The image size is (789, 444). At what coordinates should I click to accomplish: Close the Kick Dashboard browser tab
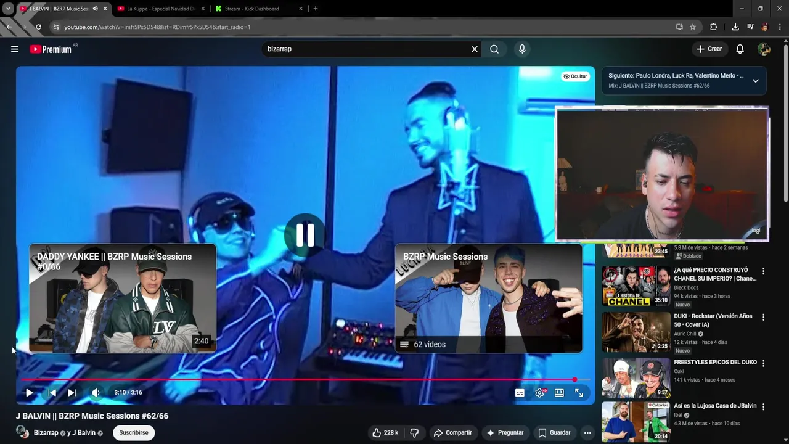pos(301,9)
